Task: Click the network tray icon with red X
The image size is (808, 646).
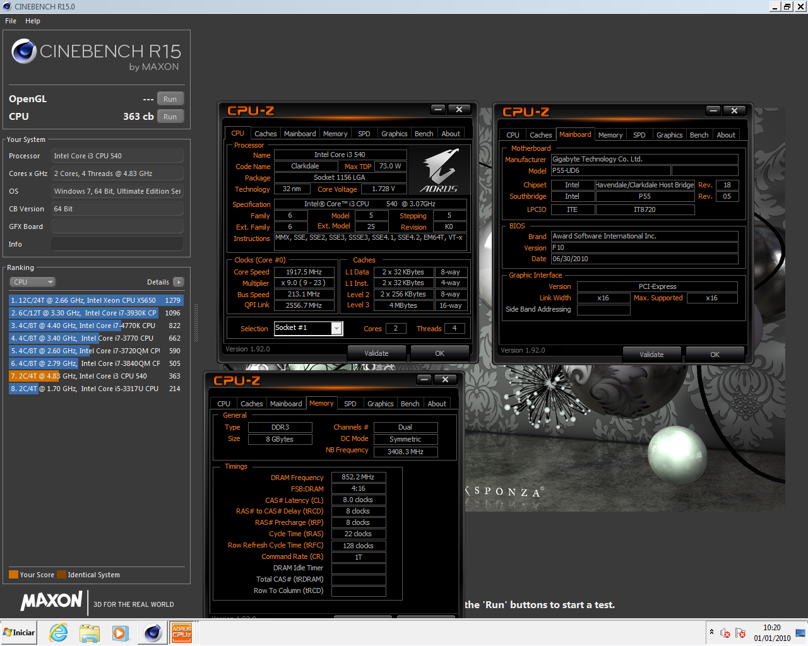Action: (x=725, y=633)
